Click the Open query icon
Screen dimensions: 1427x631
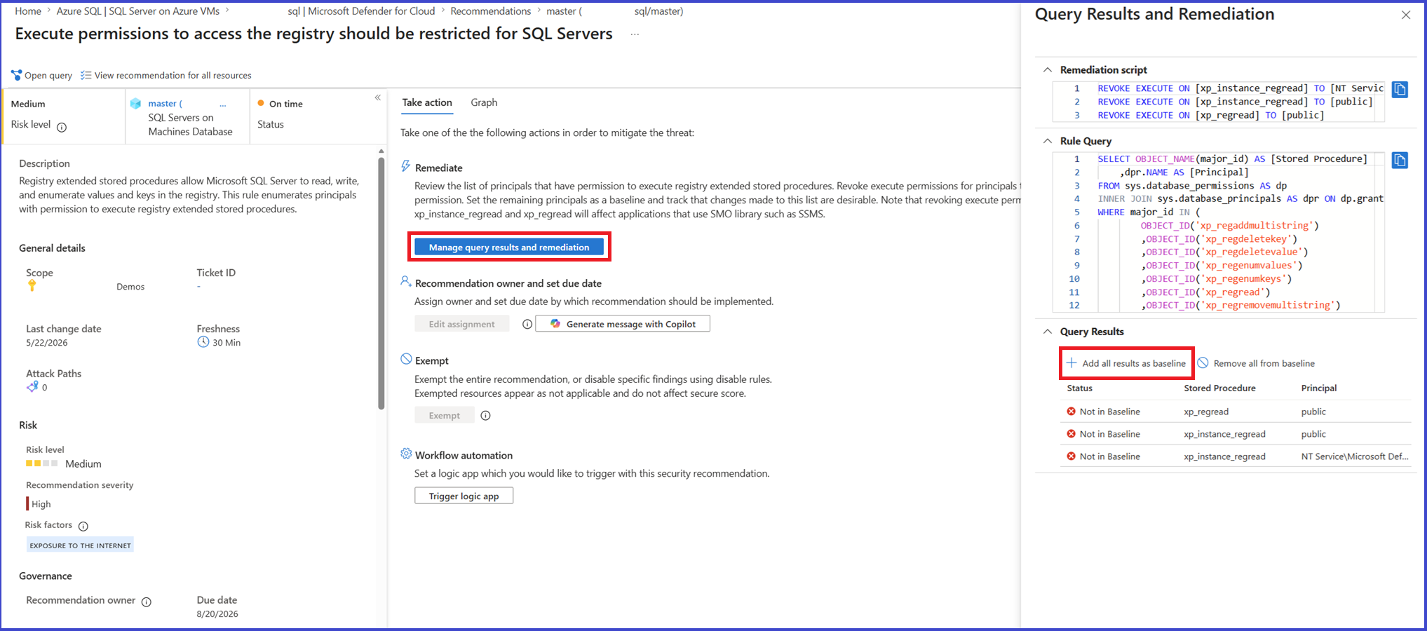[x=17, y=75]
